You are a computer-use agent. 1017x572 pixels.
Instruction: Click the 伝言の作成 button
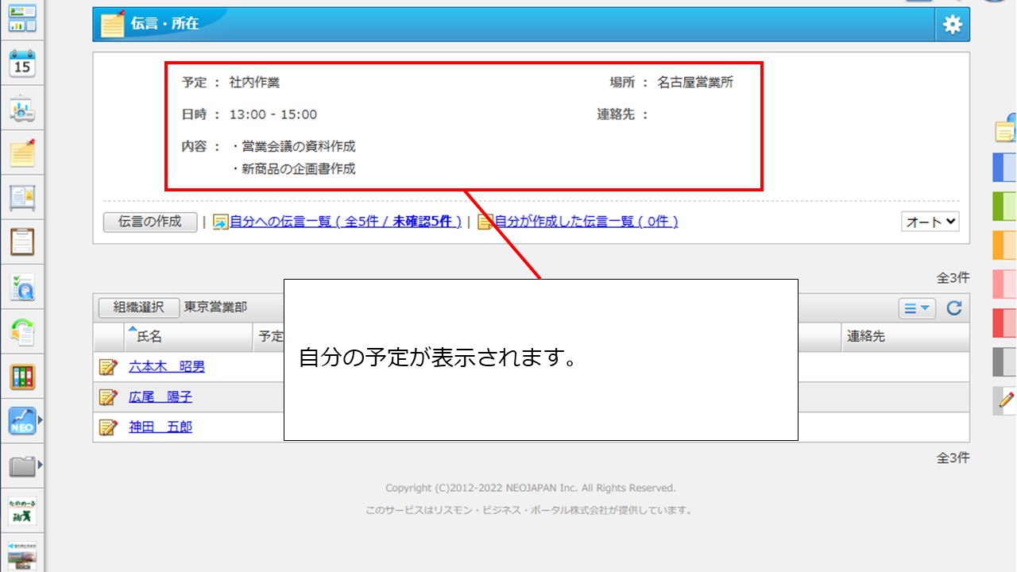tap(150, 222)
